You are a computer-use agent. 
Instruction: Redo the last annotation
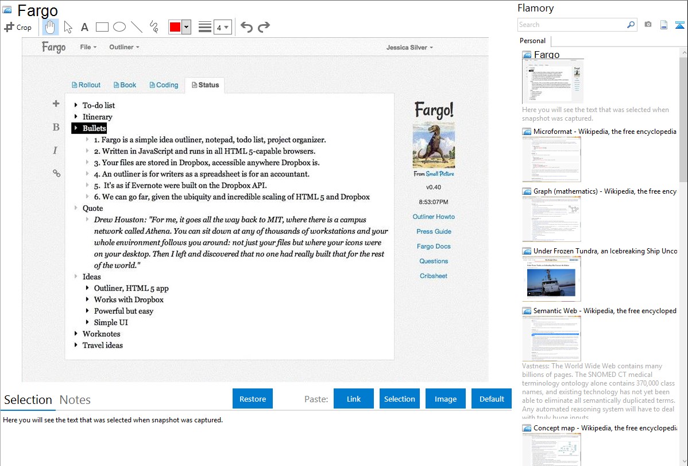(264, 27)
